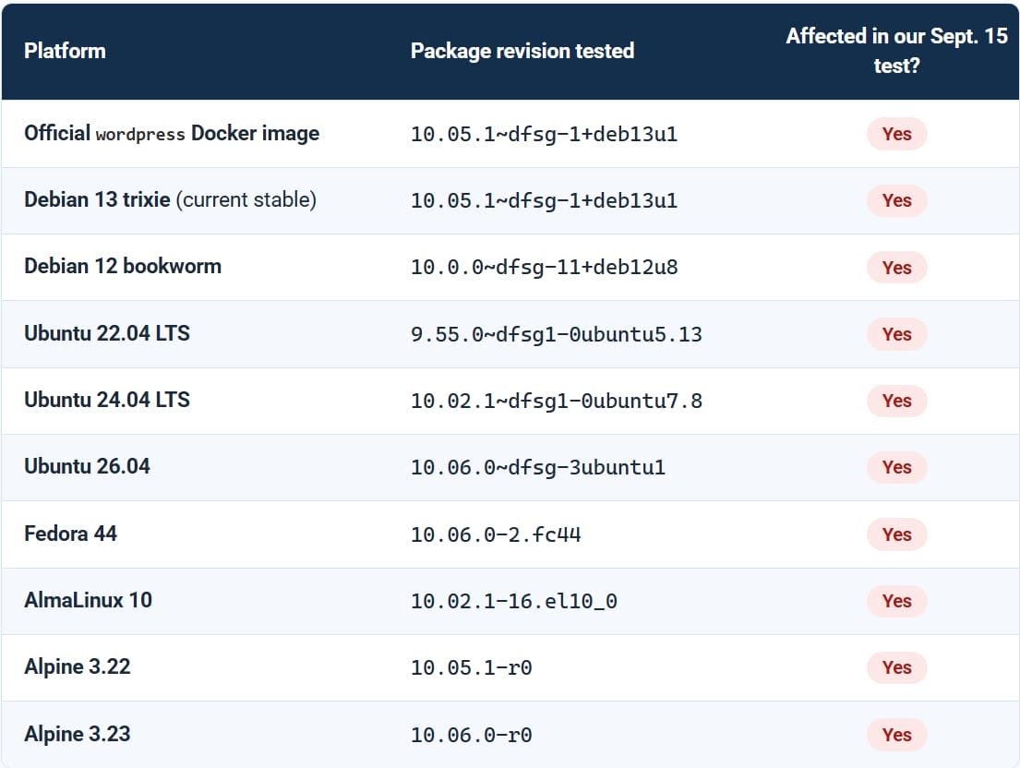Click the Yes badge for Debian 13 trixie

[896, 200]
